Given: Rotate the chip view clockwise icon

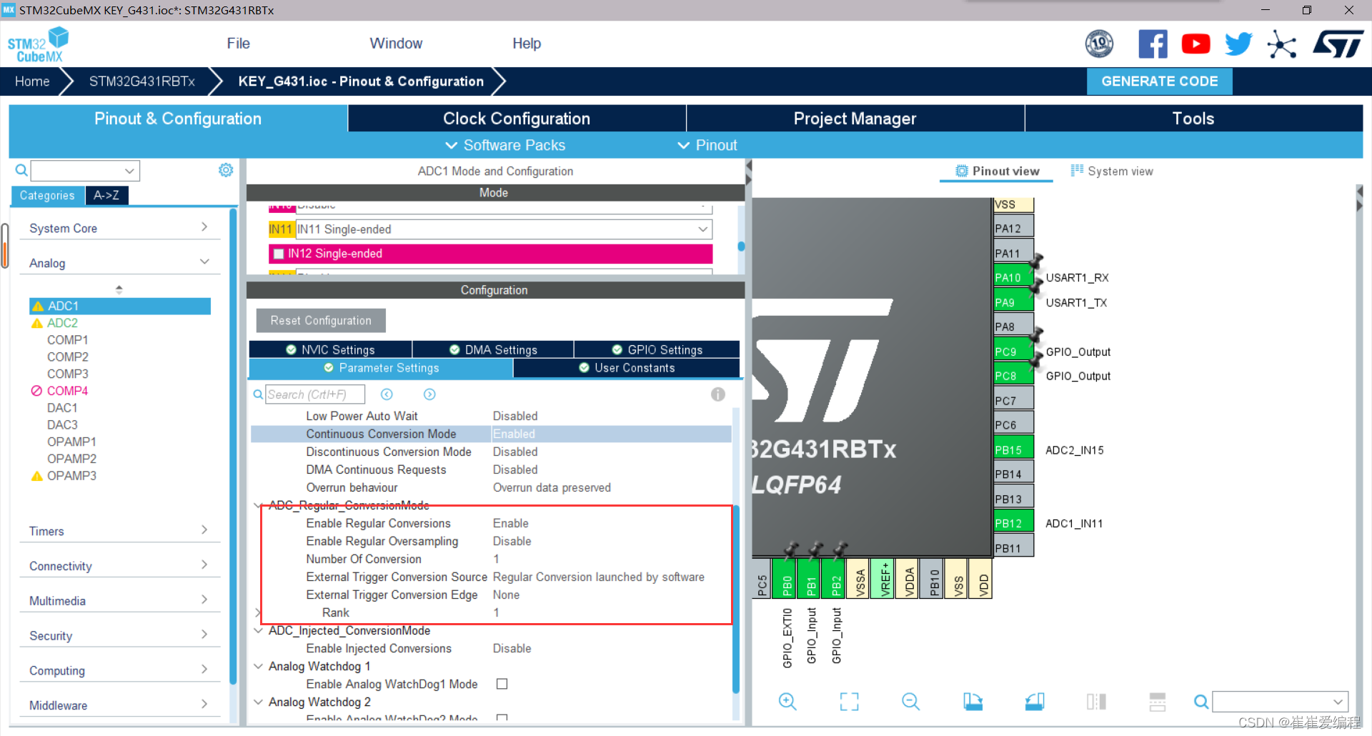Looking at the screenshot, I should click(973, 702).
